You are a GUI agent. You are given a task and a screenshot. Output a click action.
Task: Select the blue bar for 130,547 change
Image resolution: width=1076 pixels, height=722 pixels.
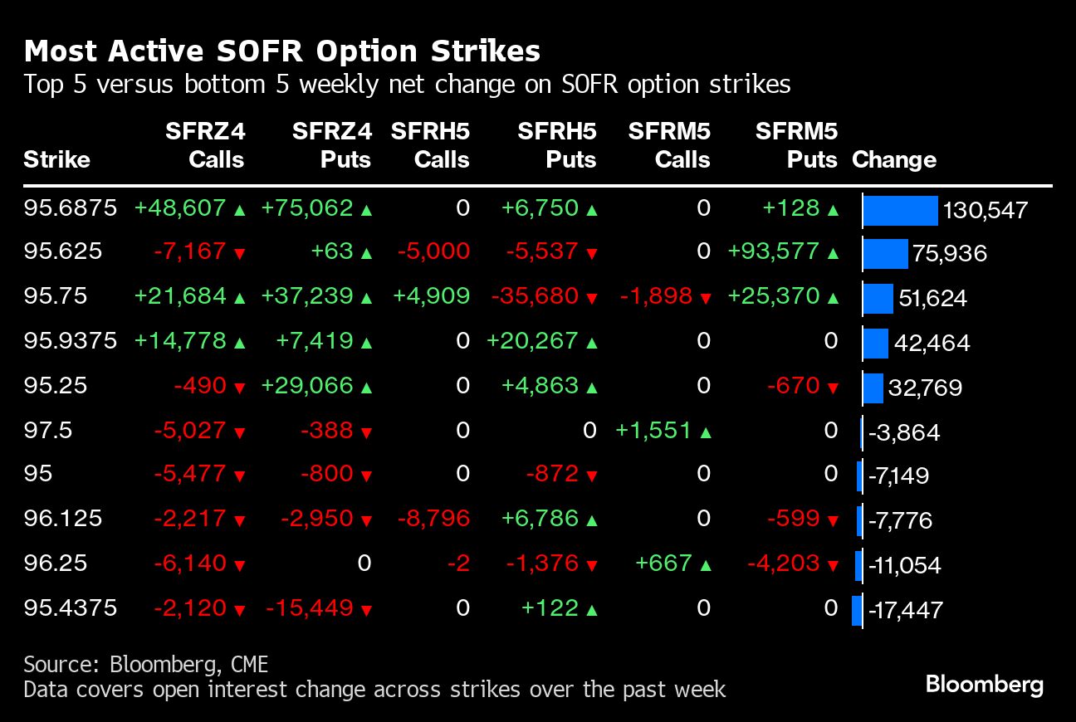point(901,211)
